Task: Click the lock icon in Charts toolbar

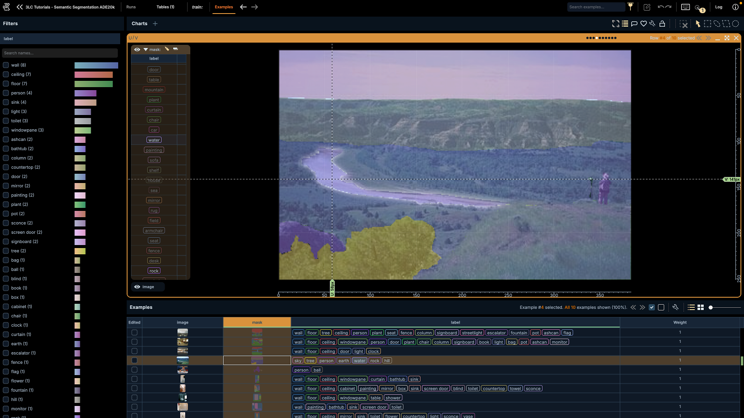Action: (662, 24)
